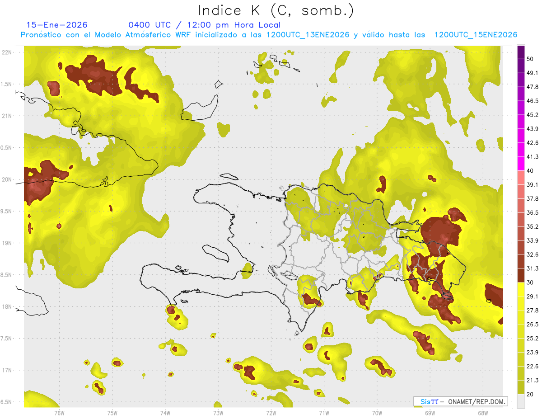Click the "21.3" value on the color scale

[532, 380]
